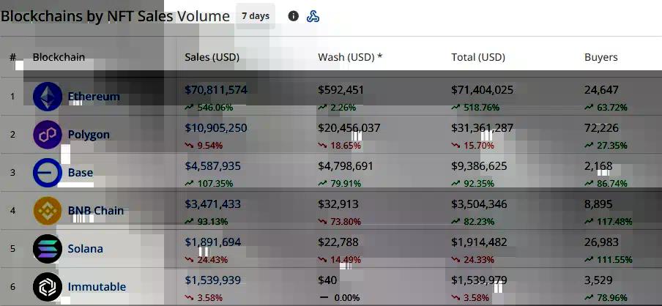The image size is (662, 306).
Task: Open the Immutable blockchain link
Action: 97,286
